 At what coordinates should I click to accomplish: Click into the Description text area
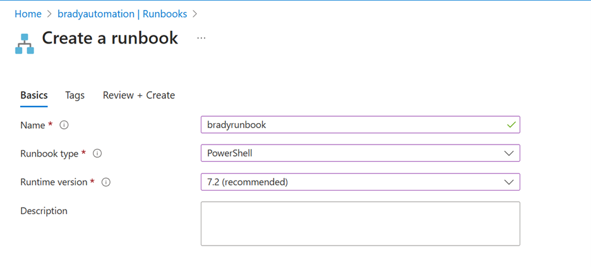pos(361,223)
